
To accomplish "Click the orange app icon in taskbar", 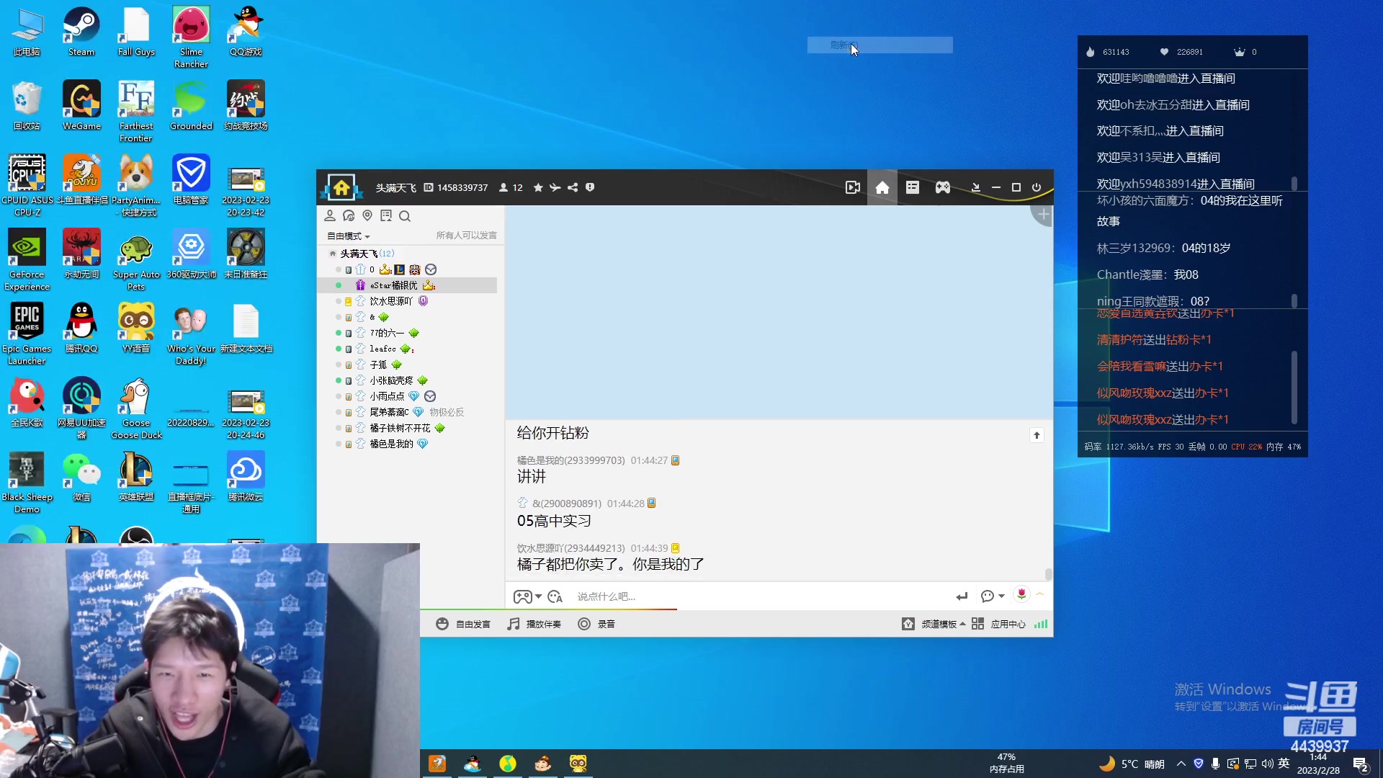I will point(437,764).
